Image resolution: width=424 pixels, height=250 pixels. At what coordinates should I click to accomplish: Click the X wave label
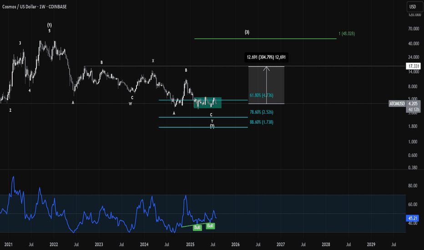click(153, 60)
